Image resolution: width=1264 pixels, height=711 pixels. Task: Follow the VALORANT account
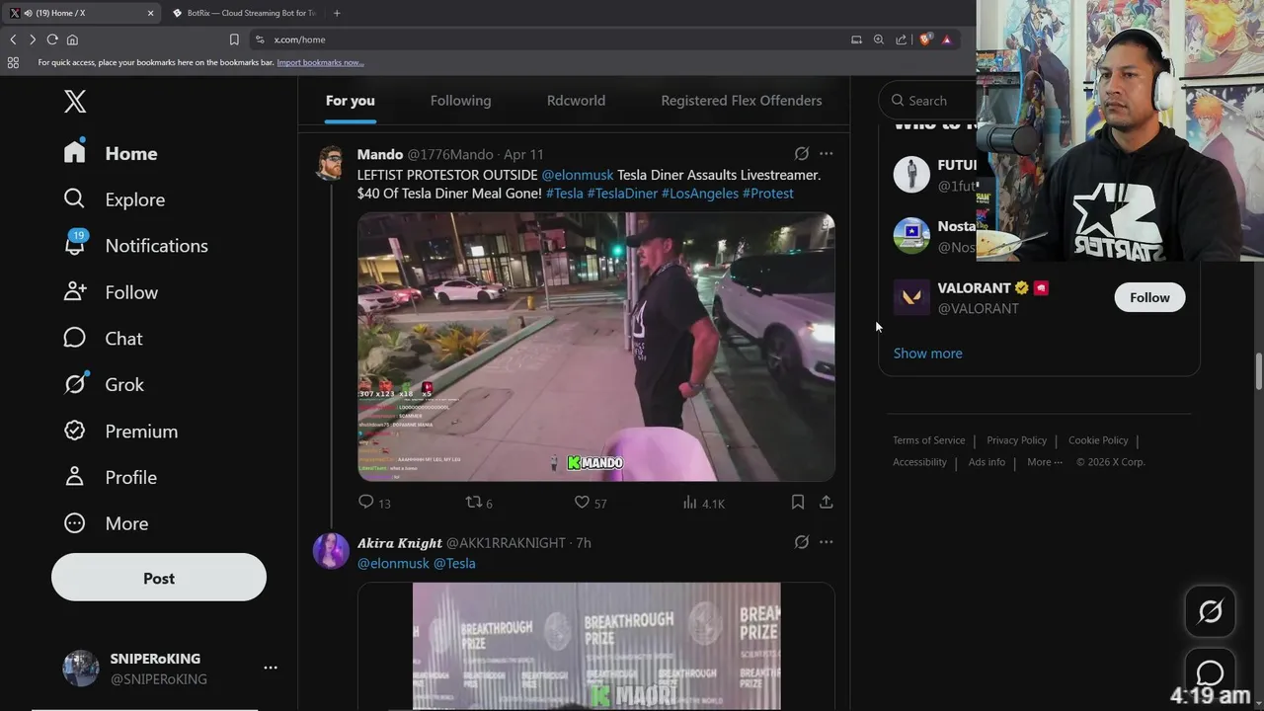point(1149,297)
